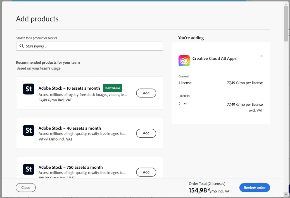Select Adobe Stock – 40 assets title

point(70,128)
